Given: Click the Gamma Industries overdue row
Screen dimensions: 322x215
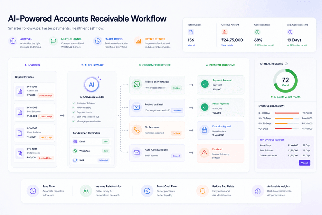Looking at the screenshot, I should [285, 156].
